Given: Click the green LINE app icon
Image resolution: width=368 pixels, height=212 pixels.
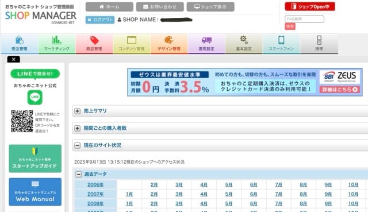Looking at the screenshot, I should pyautogui.click(x=35, y=97).
